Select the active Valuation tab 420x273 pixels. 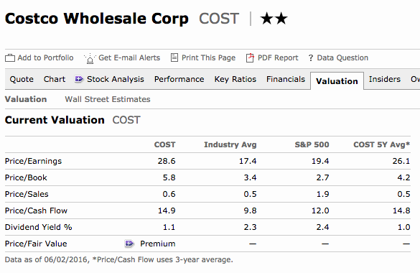337,81
